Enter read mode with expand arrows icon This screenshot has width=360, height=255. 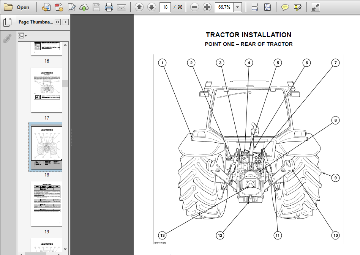coord(316,7)
